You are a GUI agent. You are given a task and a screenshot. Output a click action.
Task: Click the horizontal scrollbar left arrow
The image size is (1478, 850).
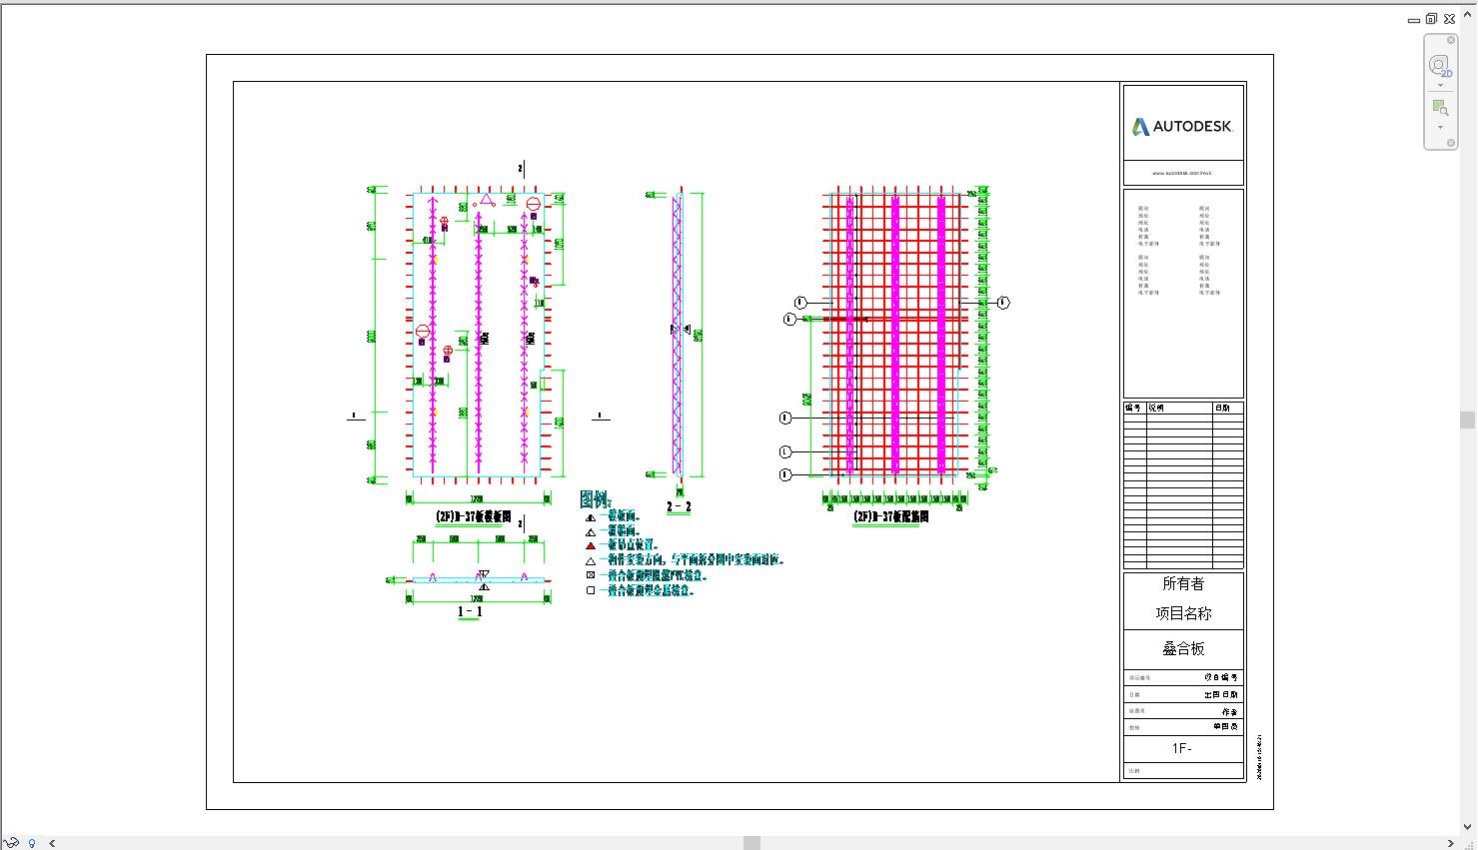click(52, 843)
